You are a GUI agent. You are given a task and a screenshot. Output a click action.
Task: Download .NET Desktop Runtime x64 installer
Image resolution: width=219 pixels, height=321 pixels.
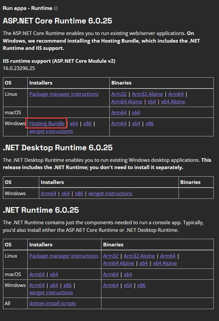pos(66,194)
